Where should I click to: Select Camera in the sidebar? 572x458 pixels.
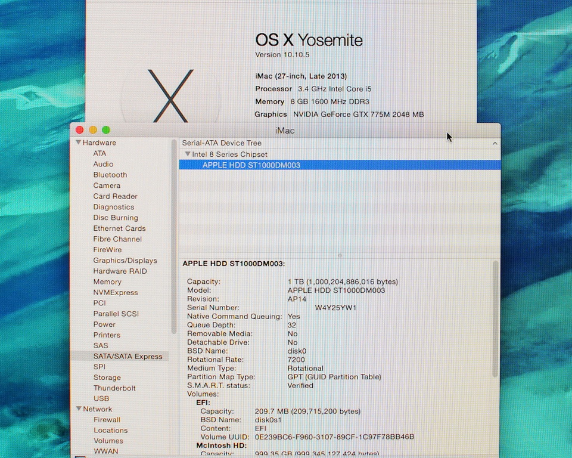click(107, 185)
